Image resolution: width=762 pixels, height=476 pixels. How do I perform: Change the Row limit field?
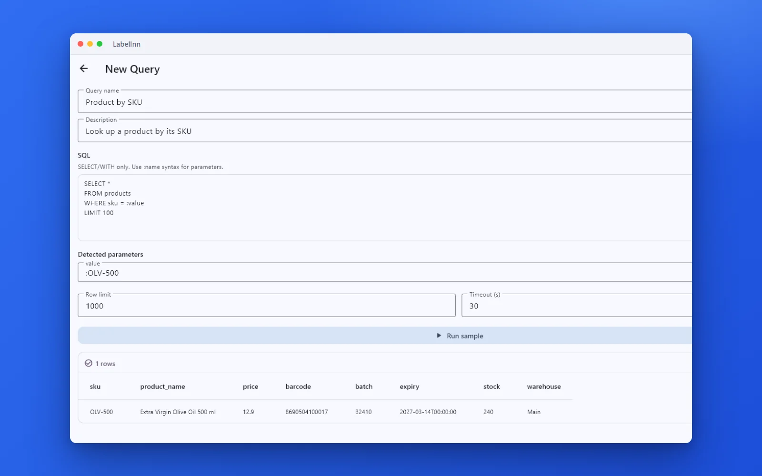tap(267, 305)
